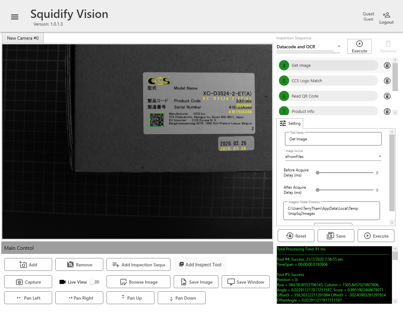This screenshot has width=403, height=314.
Task: Click the Save Image button
Action: click(196, 282)
